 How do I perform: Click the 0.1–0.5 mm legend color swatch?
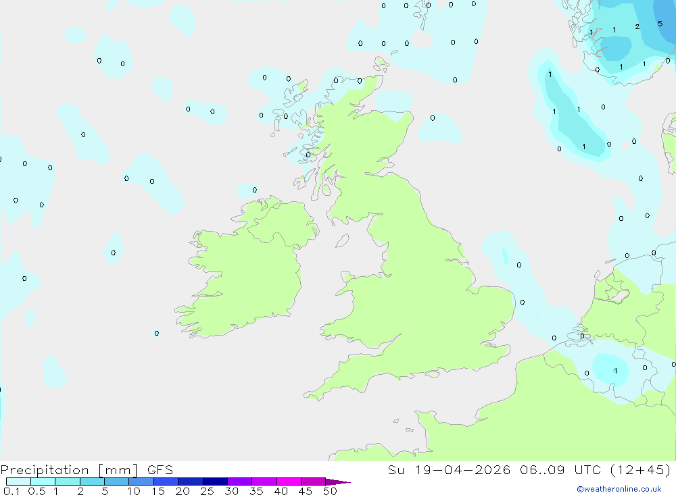(18, 481)
